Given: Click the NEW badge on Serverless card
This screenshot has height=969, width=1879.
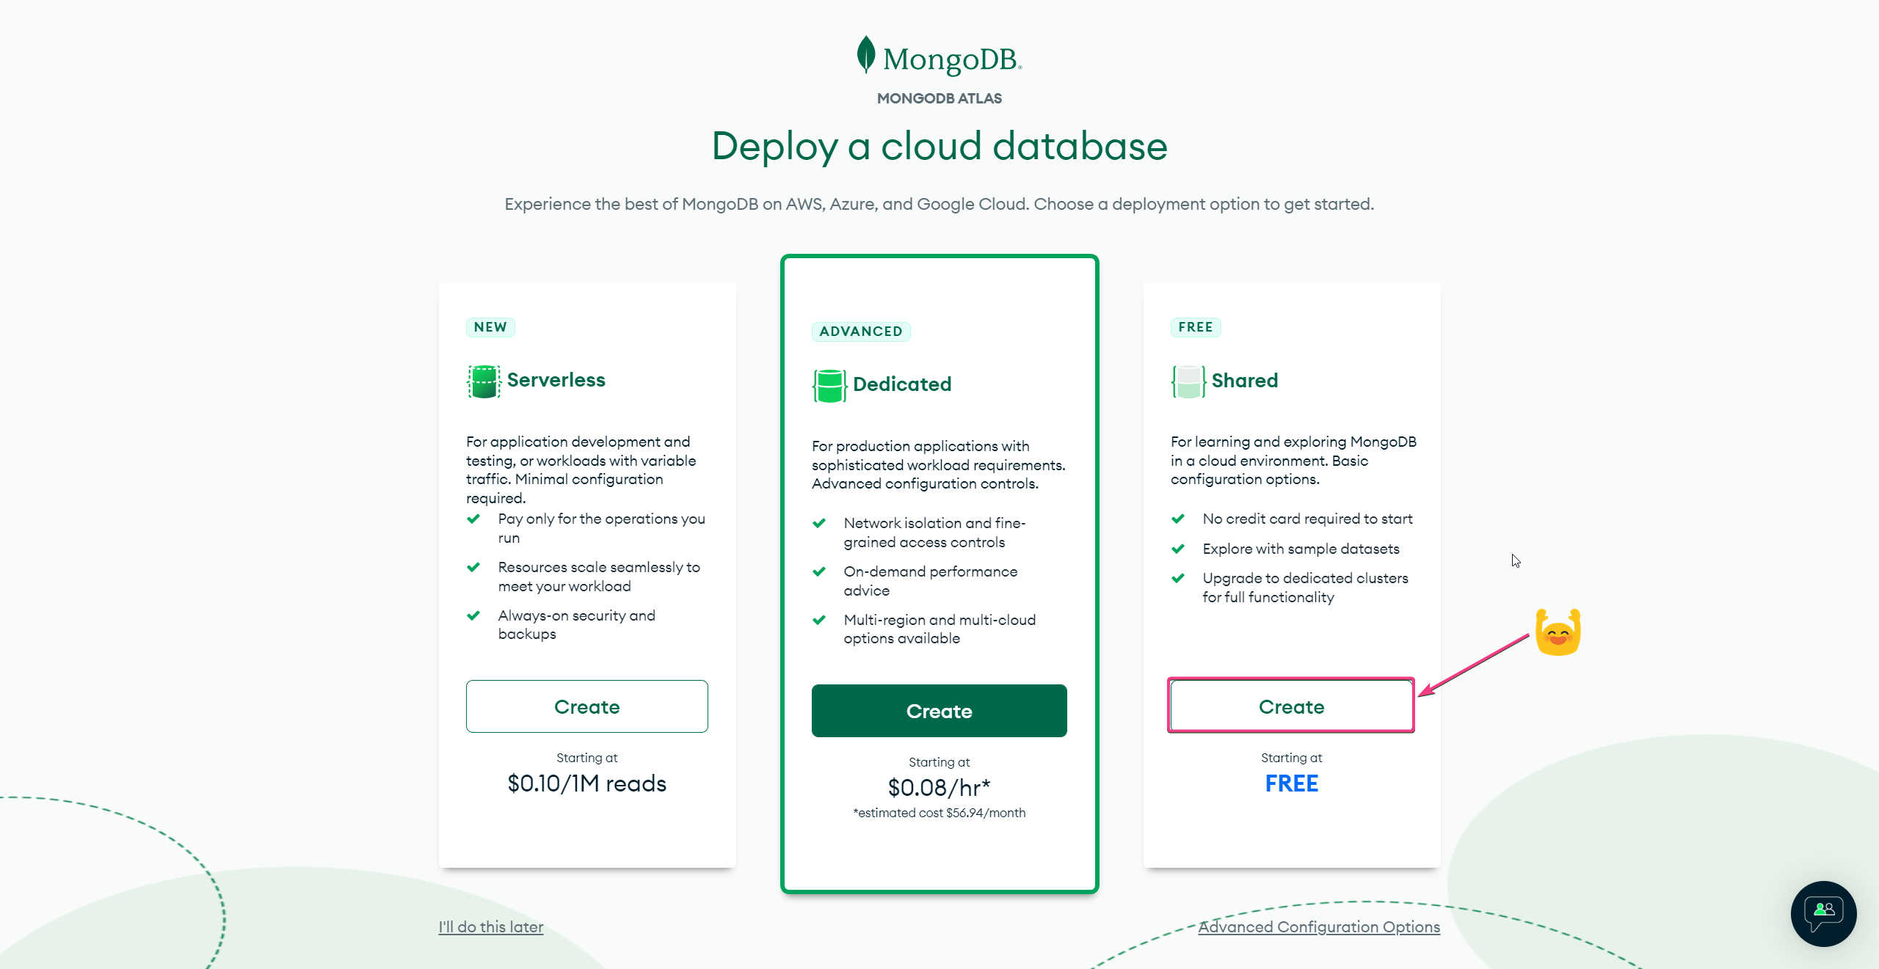Looking at the screenshot, I should pos(490,327).
